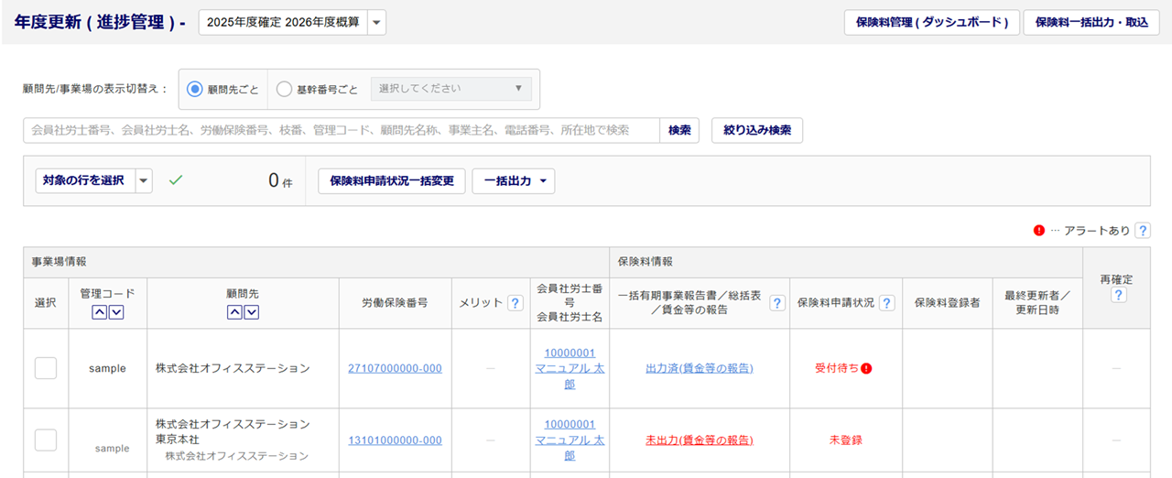Viewport: 1172px width, 478px height.
Task: Click red alert icon beside 受付待ち
Action: click(866, 368)
